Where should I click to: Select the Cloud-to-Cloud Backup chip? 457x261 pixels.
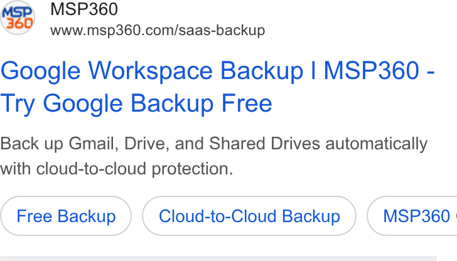click(249, 216)
